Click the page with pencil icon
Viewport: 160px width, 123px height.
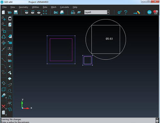click(10, 25)
